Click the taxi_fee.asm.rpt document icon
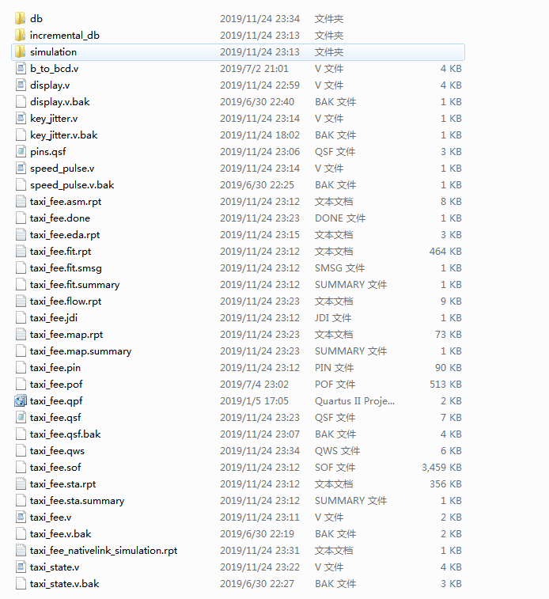Viewport: 549px width, 599px height. (x=21, y=201)
